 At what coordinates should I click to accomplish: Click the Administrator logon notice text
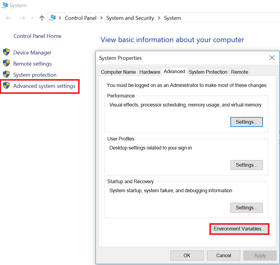(187, 85)
